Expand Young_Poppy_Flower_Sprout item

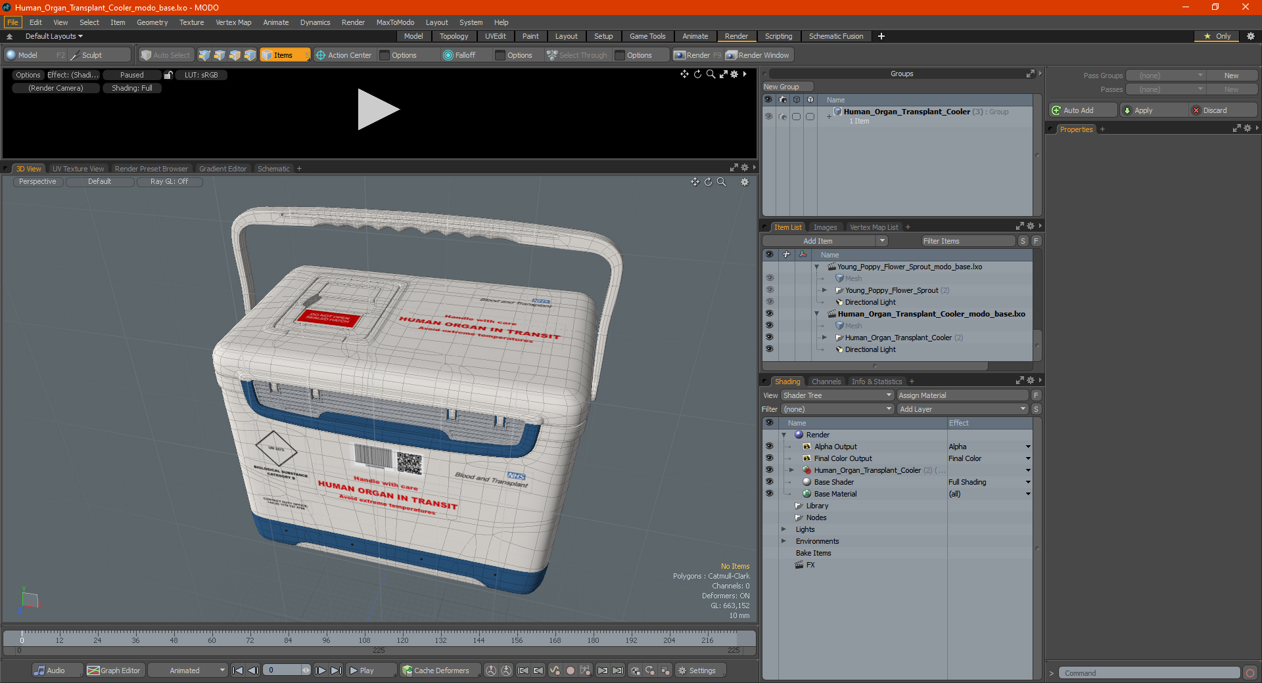coord(824,290)
